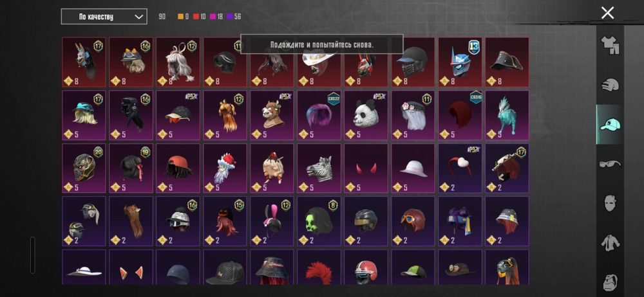Viewport: 644px width, 297px height.
Task: Open the glasses category icon
Action: tap(610, 164)
